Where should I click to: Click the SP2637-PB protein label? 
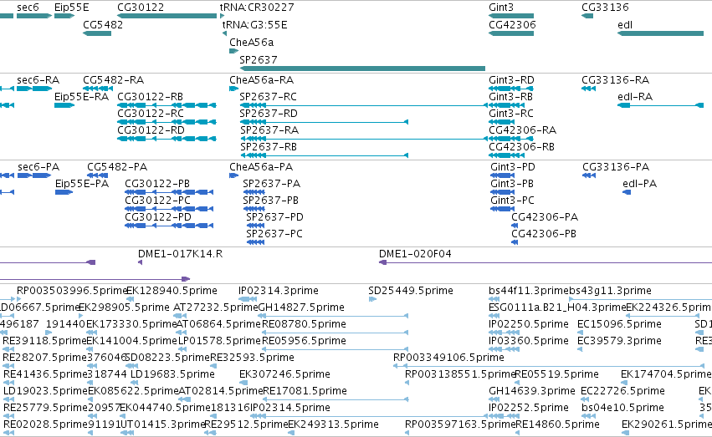(270, 201)
